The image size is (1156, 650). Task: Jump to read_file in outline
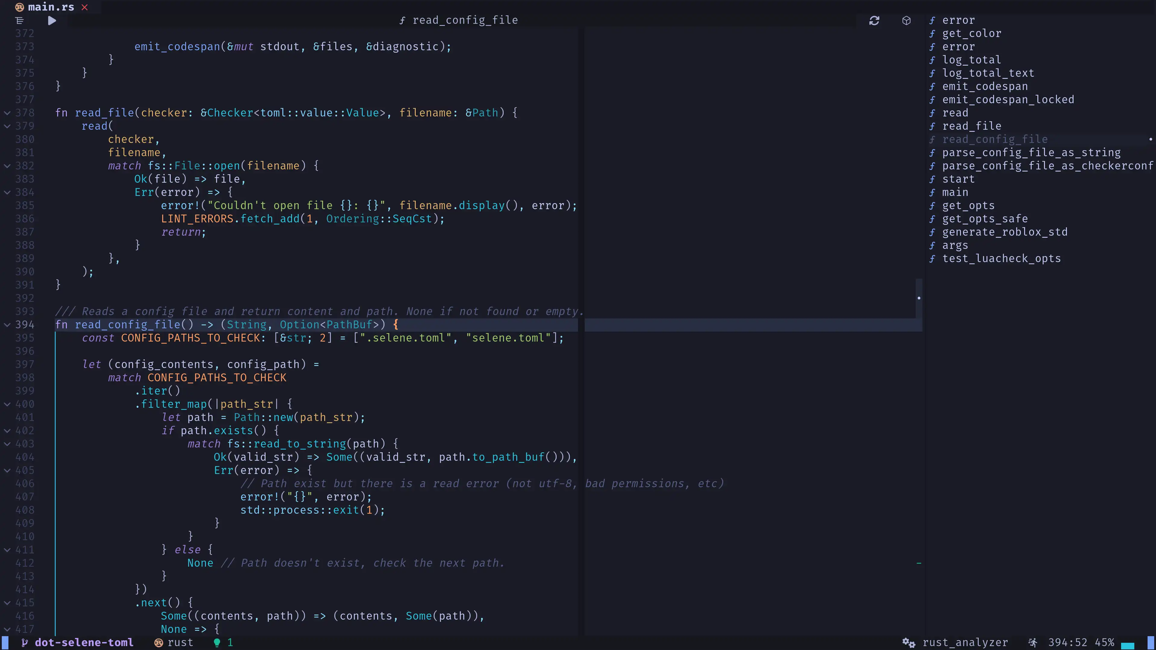click(971, 126)
